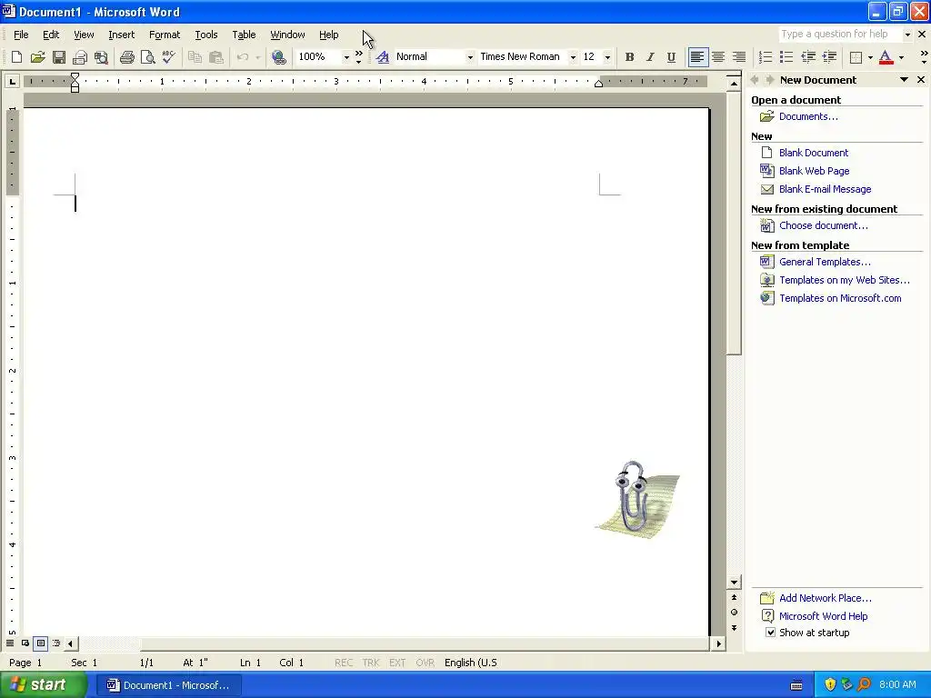Click in the Type a question for help box
This screenshot has height=698, width=931.
pyautogui.click(x=839, y=35)
